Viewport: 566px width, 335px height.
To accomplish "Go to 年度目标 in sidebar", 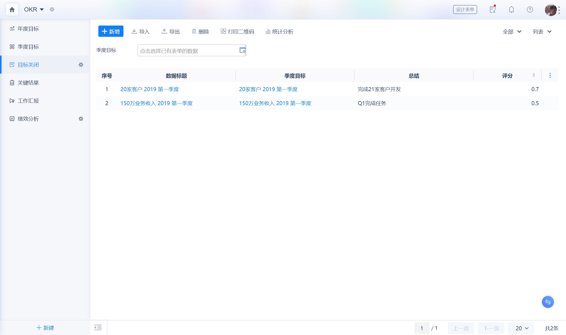I will point(28,29).
